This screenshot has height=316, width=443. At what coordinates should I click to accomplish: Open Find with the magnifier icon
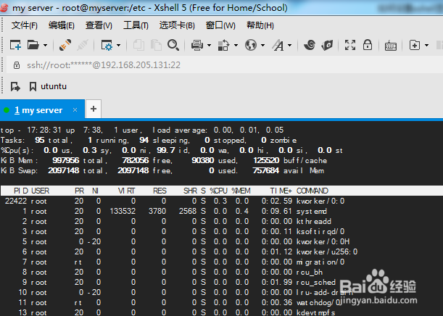point(173,45)
